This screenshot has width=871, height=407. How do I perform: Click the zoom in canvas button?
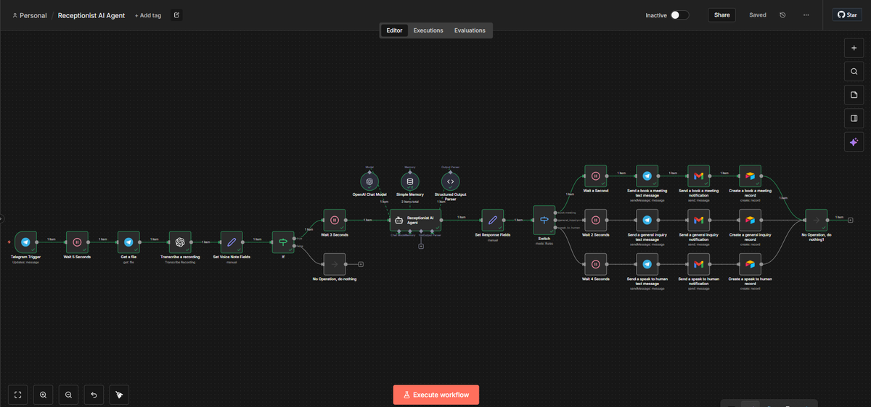pos(44,395)
